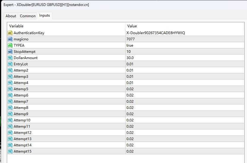Click the AuthenticationKey string type icon

coord(10,33)
